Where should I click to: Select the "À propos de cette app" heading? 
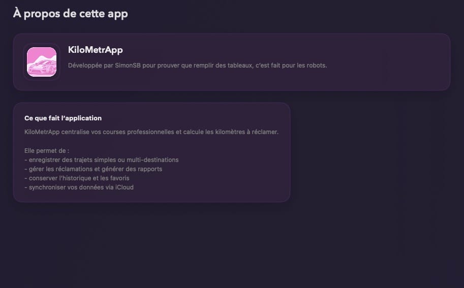pyautogui.click(x=70, y=14)
